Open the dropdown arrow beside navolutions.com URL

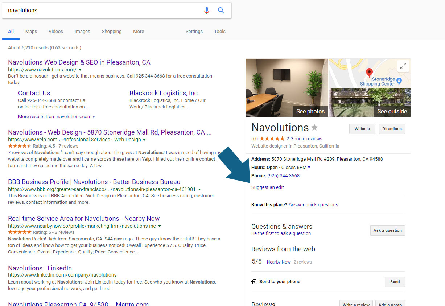coord(80,70)
